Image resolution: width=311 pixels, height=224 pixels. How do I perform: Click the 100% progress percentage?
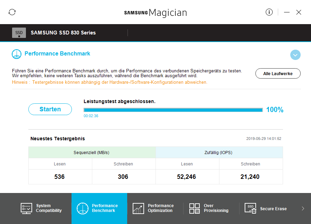(275, 110)
